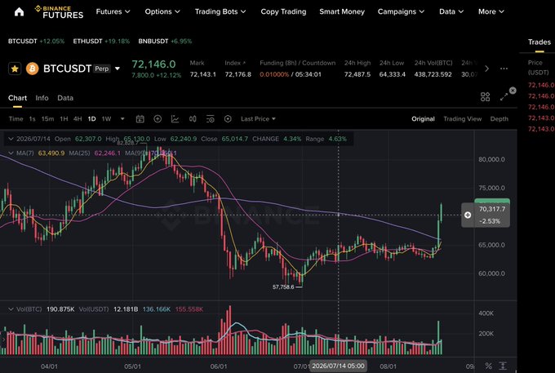
Task: Click the 57,758.6 low price label
Action: 283,287
